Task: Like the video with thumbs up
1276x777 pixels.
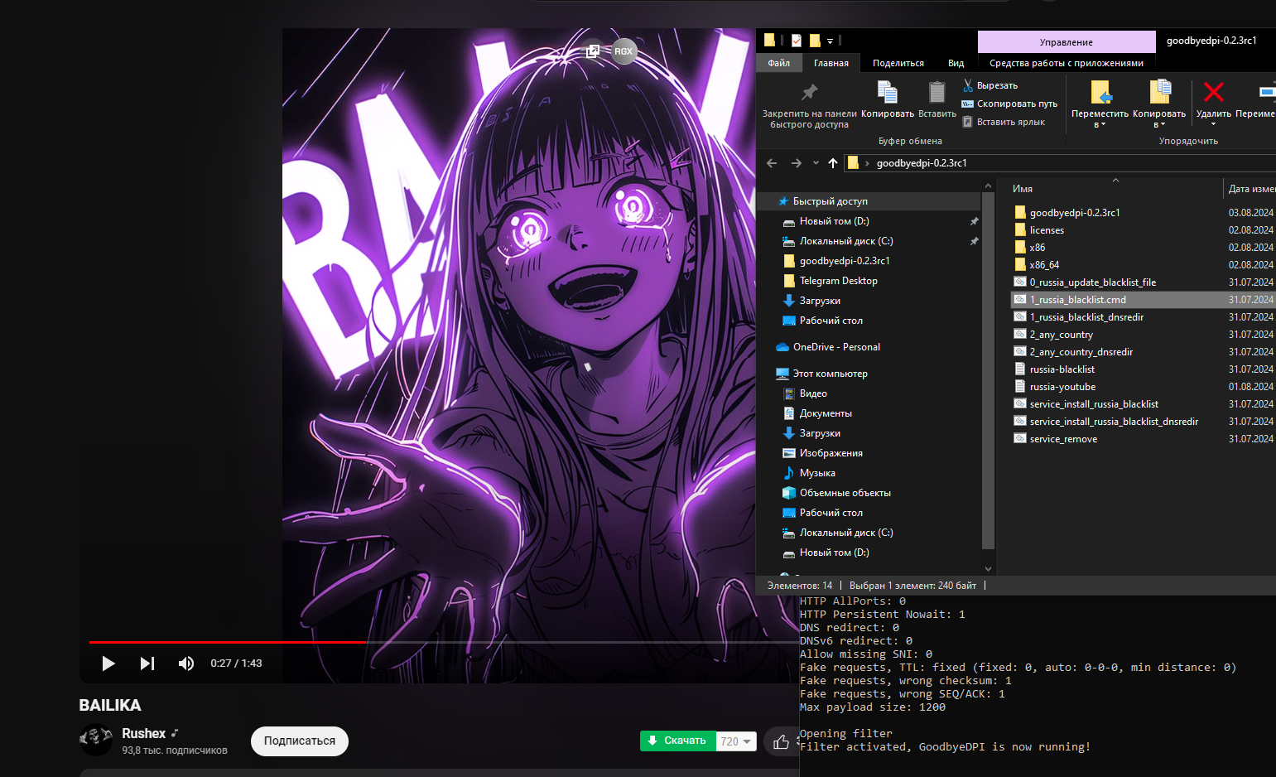Action: [781, 741]
